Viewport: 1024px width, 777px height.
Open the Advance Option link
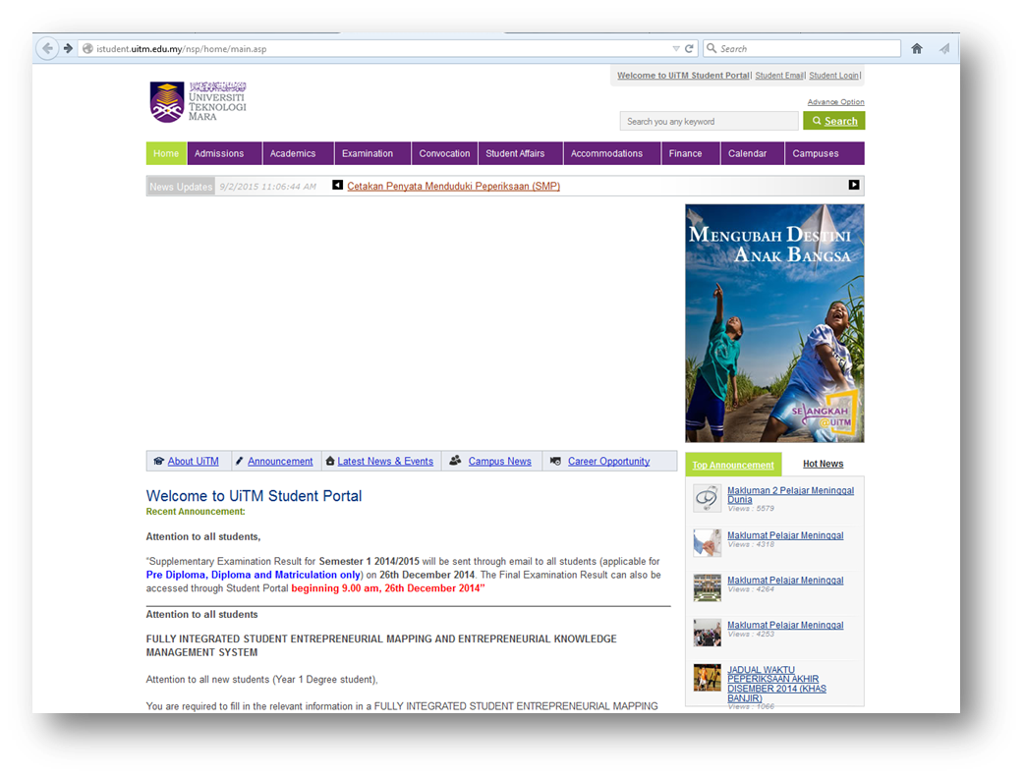pos(836,102)
